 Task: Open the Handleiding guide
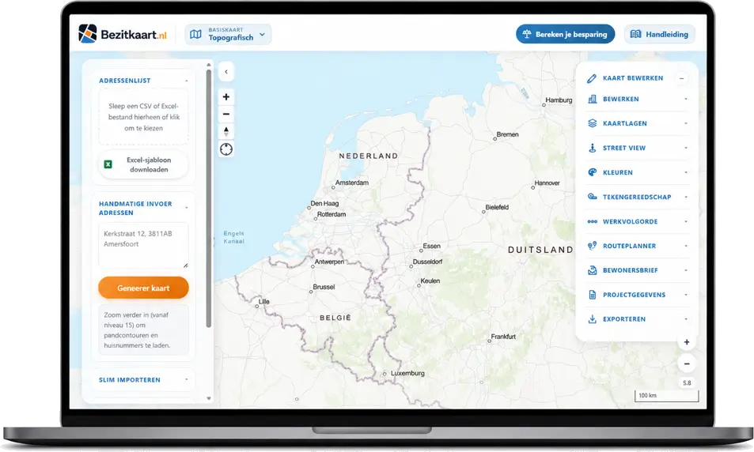(659, 34)
